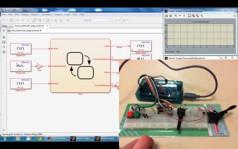Click the New Model toolbar icon
238x149 pixels.
pos(4,20)
